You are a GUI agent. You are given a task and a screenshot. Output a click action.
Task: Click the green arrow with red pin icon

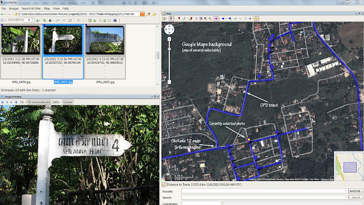click(x=191, y=18)
